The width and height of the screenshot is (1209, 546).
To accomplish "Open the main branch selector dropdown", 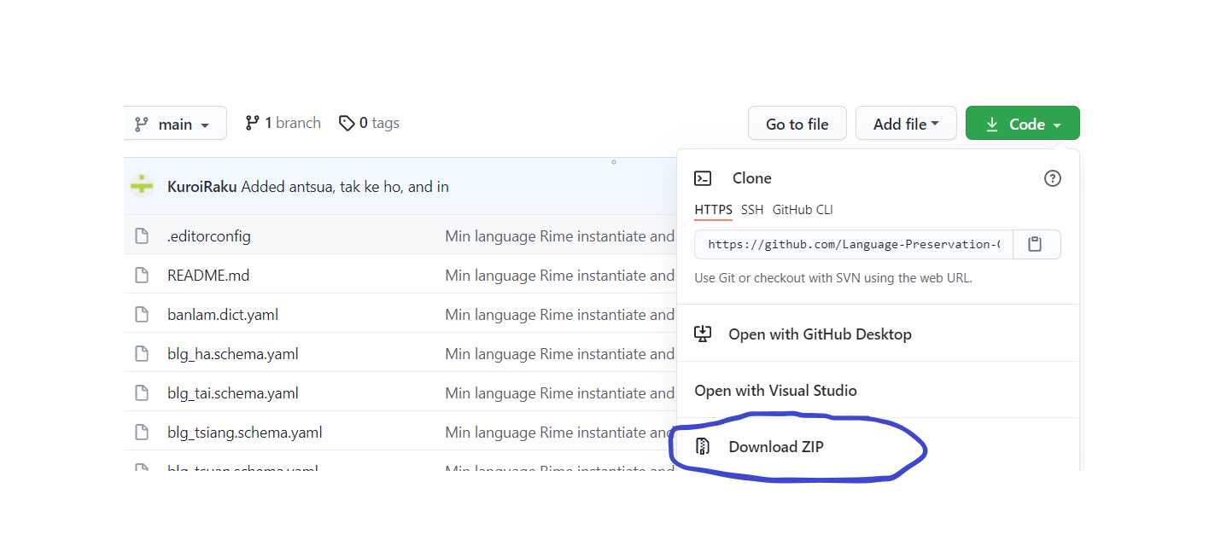I will 175,124.
